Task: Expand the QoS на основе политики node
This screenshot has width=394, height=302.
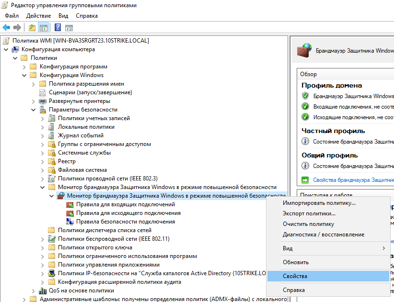Action: pos(33,291)
